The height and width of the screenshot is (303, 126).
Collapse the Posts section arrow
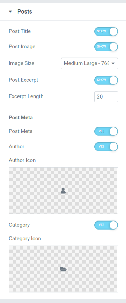coord(10,11)
